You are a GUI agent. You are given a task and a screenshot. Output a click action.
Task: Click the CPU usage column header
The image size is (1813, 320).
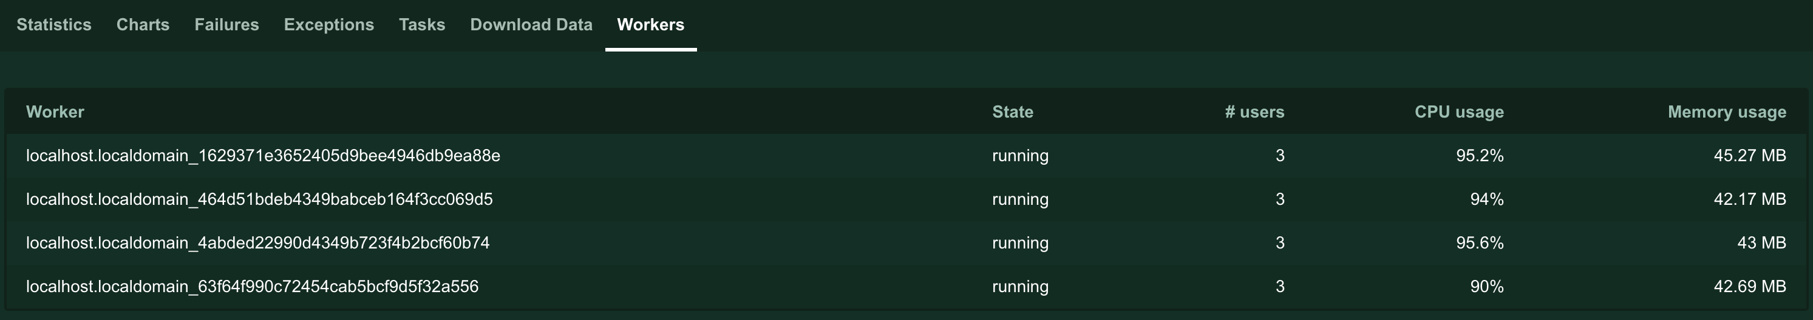pyautogui.click(x=1459, y=112)
